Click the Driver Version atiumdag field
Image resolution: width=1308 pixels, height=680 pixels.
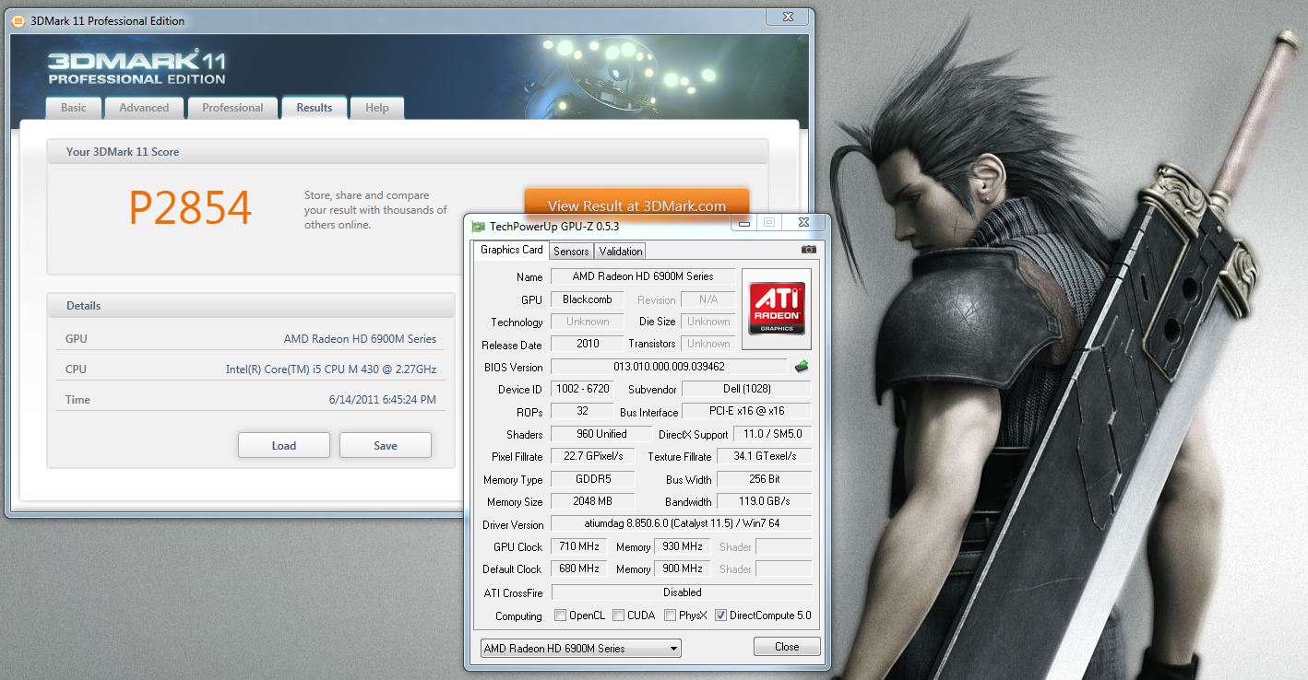(681, 524)
